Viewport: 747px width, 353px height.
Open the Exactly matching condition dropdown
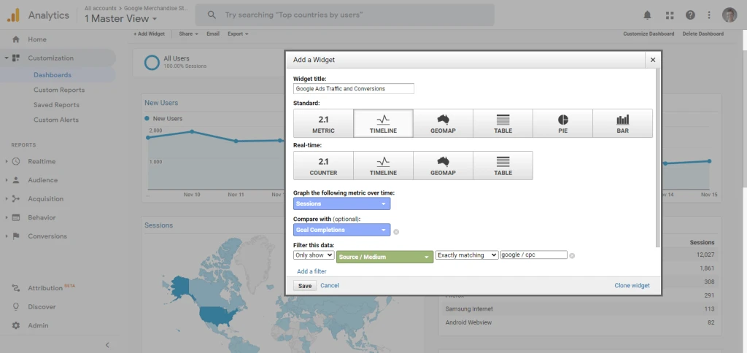click(x=467, y=255)
